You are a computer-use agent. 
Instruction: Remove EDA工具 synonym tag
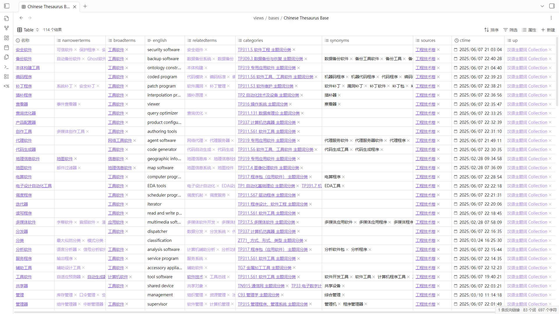pos(343,186)
